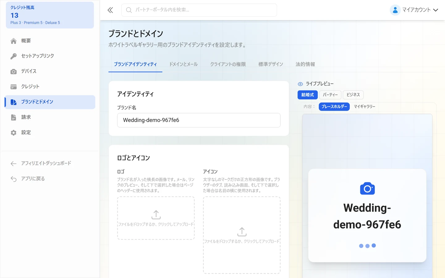Click the eye icon beside ライブプレビュー
Screen dimensions: 445x278
click(300, 84)
